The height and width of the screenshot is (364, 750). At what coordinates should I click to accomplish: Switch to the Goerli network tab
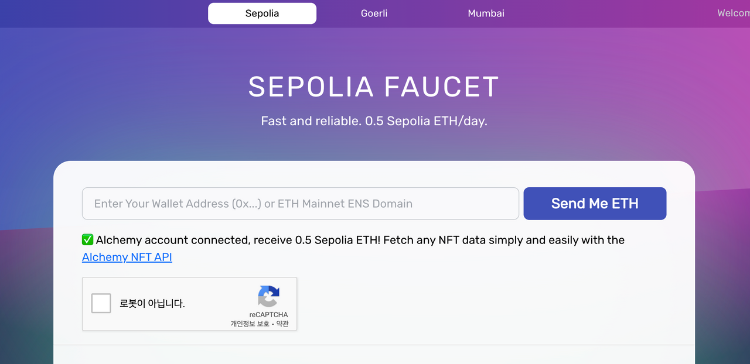(374, 13)
